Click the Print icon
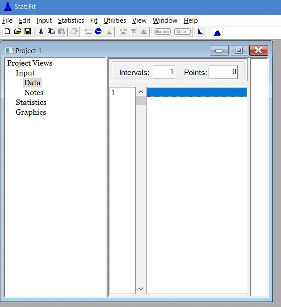Image resolution: width=281 pixels, height=307 pixels. click(74, 31)
